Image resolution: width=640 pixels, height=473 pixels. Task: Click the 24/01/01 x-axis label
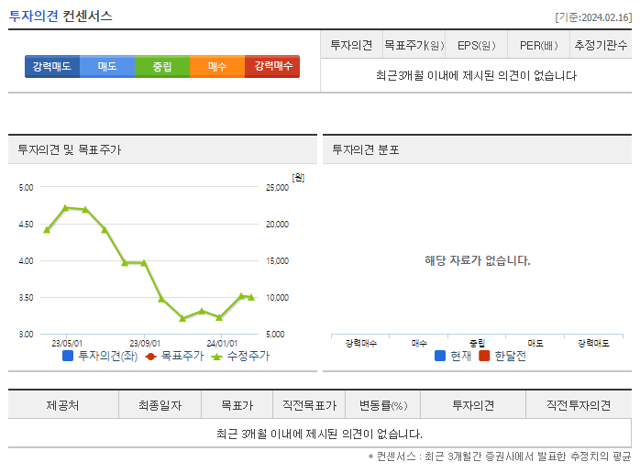tap(222, 344)
